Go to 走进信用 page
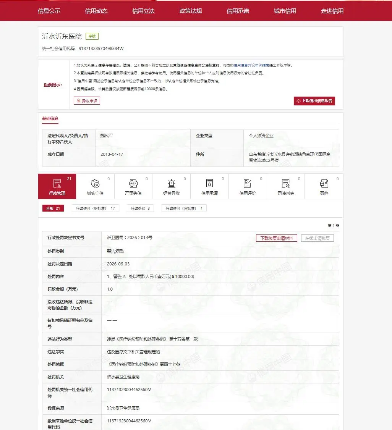This screenshot has width=392, height=430. 332,11
